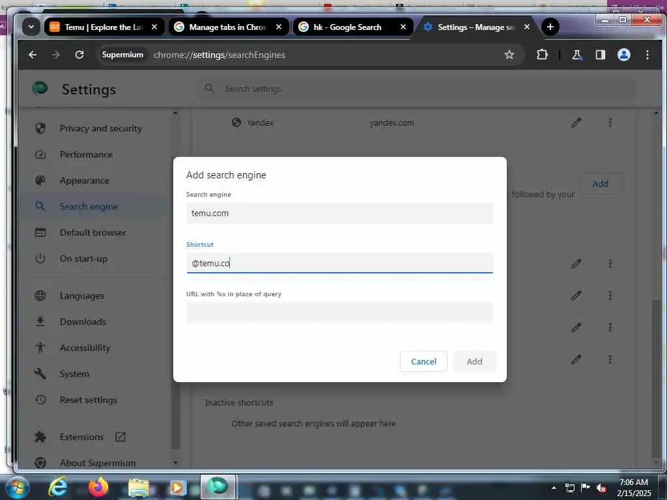The height and width of the screenshot is (500, 667).
Task: Open the profile avatar icon
Action: [623, 55]
